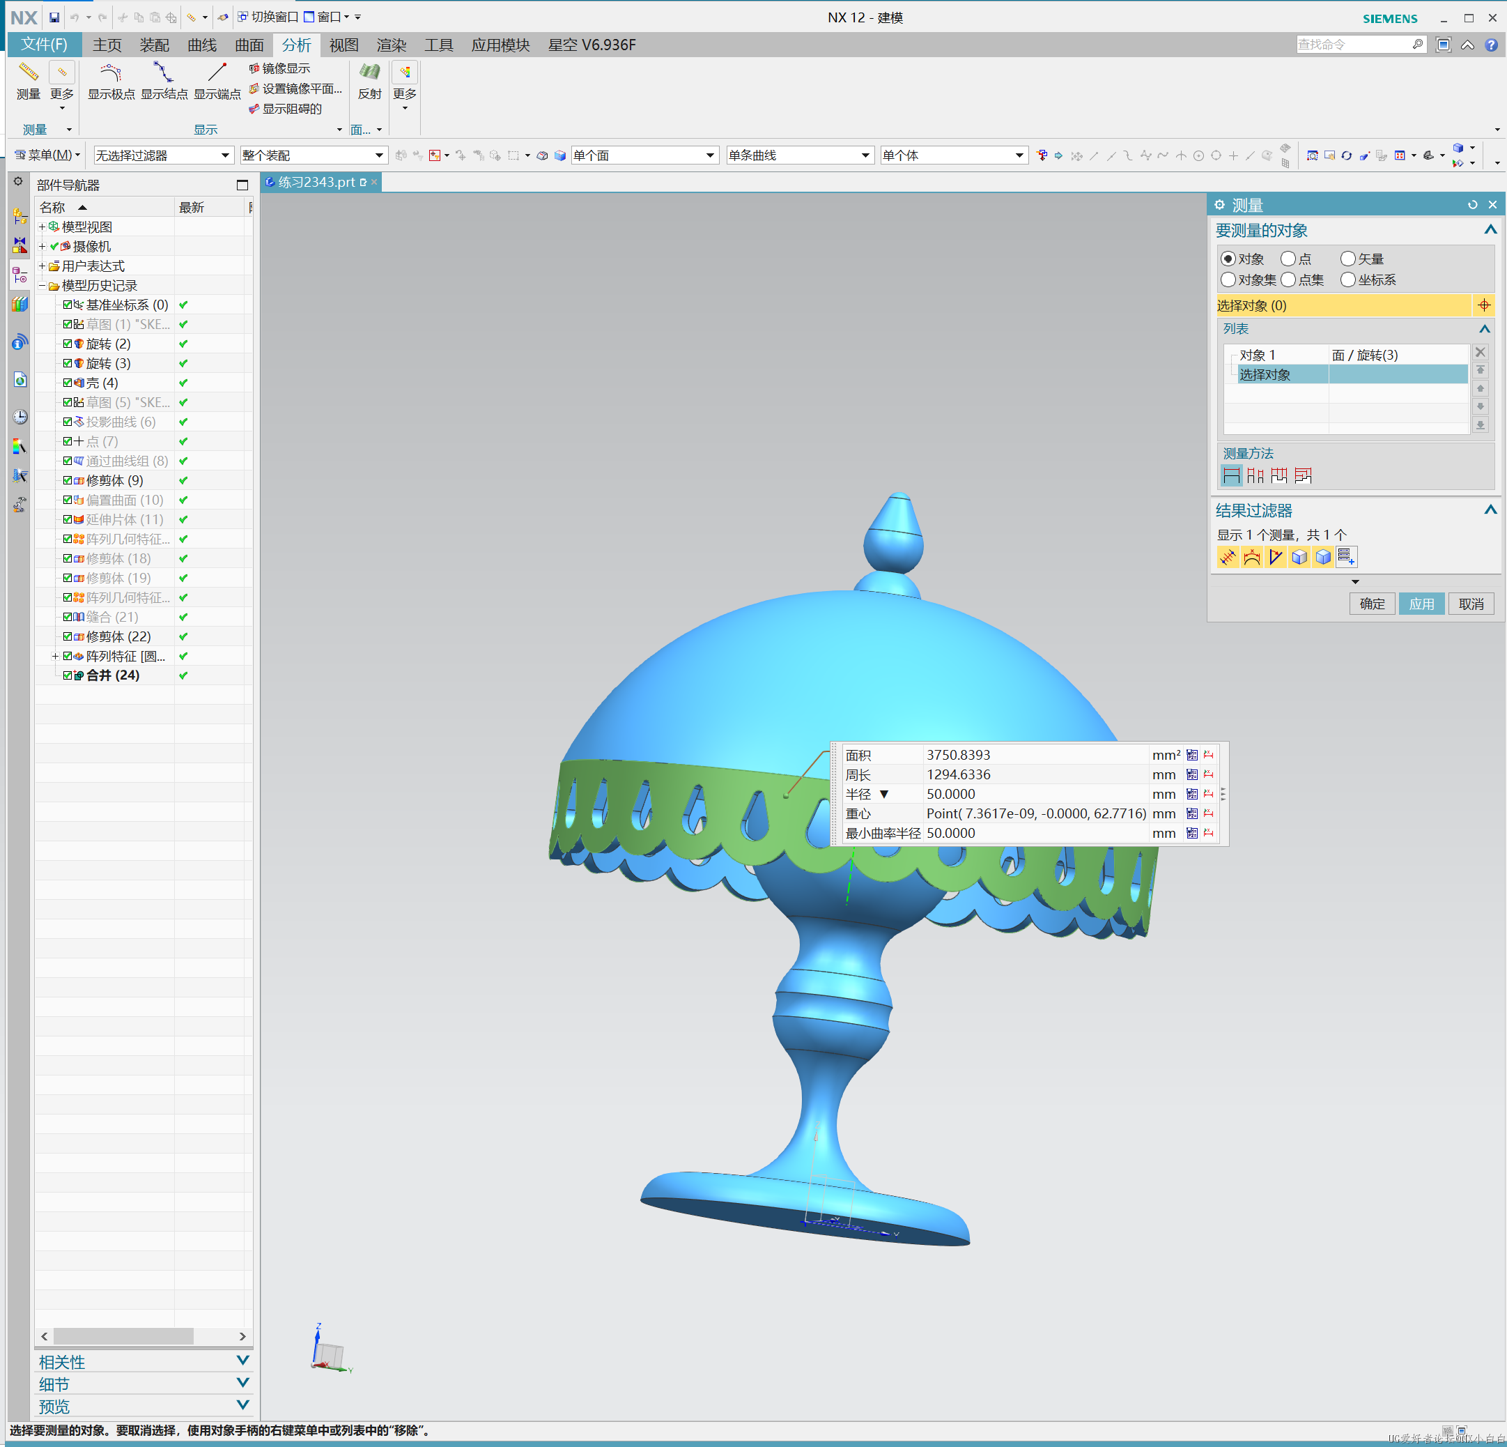Expand the 模型视图 tree node
This screenshot has height=1447, width=1507.
pos(42,227)
